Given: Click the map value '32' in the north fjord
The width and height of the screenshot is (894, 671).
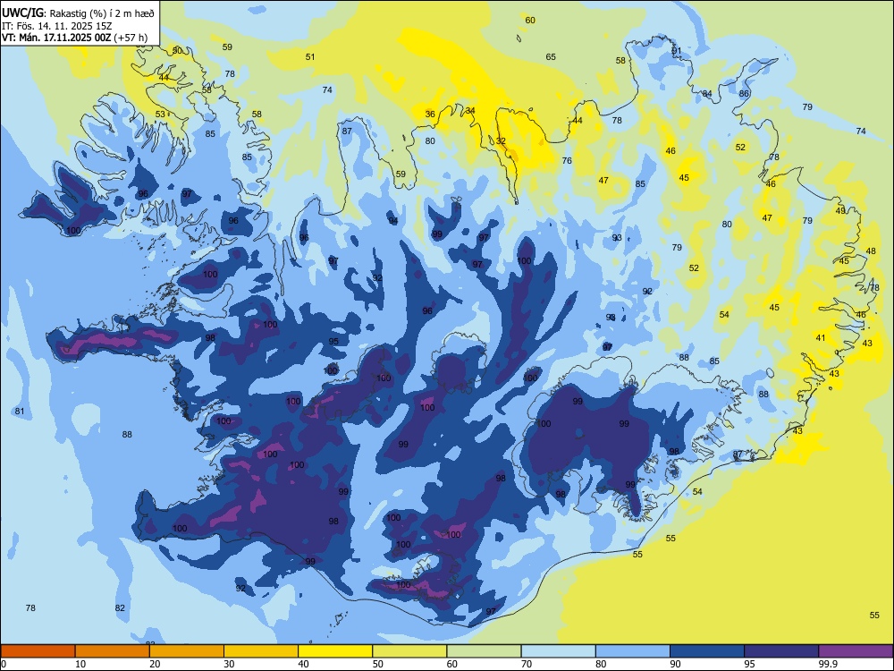Looking at the screenshot, I should tap(501, 141).
